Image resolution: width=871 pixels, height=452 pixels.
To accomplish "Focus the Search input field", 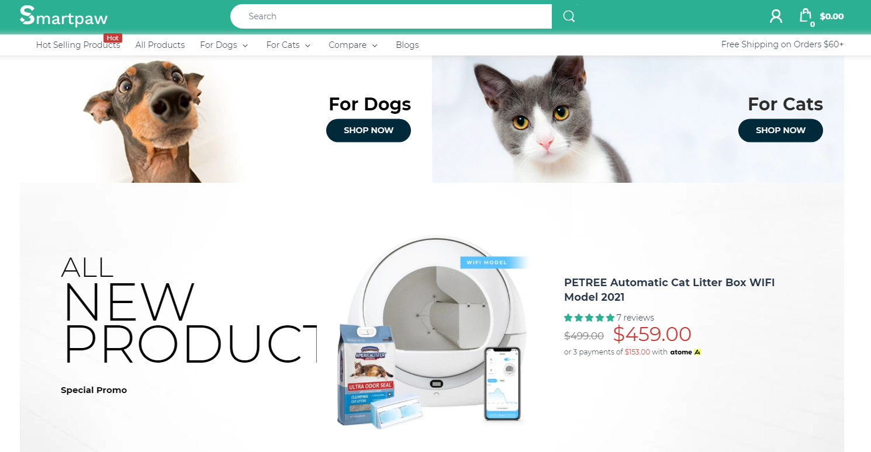I will 391,16.
